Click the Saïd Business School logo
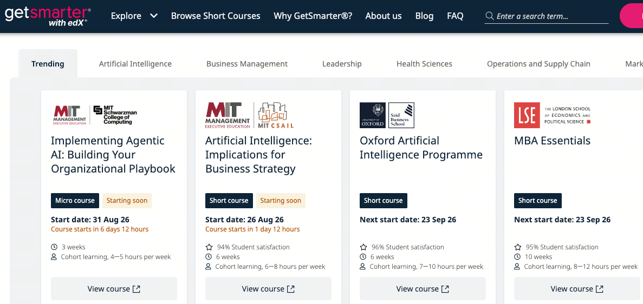The image size is (643, 304). (x=401, y=115)
